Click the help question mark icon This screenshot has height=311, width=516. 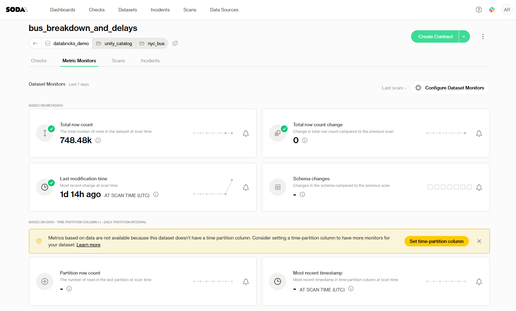[479, 10]
